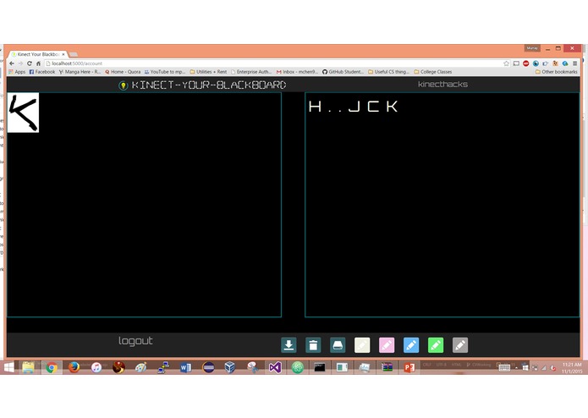588x418 pixels.
Task: Reload the page with the refresh icon
Action: 30,63
